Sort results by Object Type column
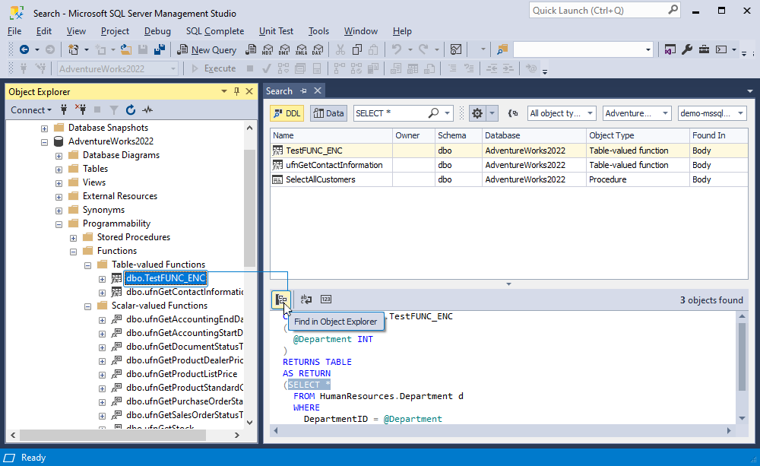Screen dimensions: 760x466 (638, 135)
